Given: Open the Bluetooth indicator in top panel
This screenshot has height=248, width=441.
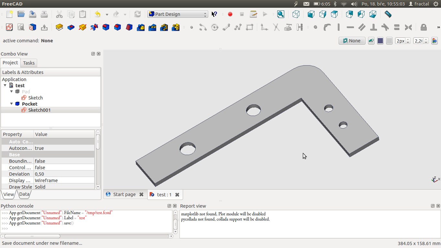Looking at the screenshot, I should click(x=335, y=4).
